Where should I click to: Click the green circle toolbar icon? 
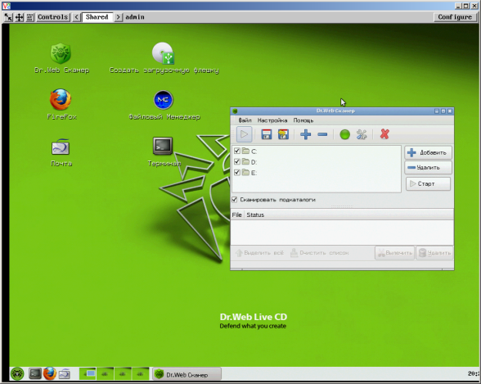tap(345, 134)
